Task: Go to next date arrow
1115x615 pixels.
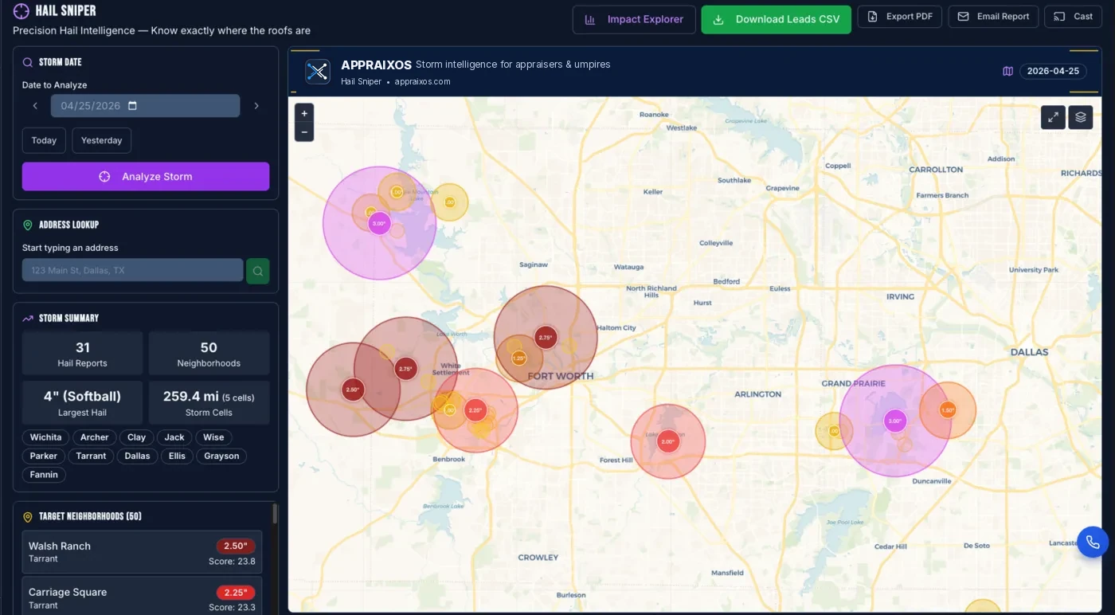Action: point(256,106)
